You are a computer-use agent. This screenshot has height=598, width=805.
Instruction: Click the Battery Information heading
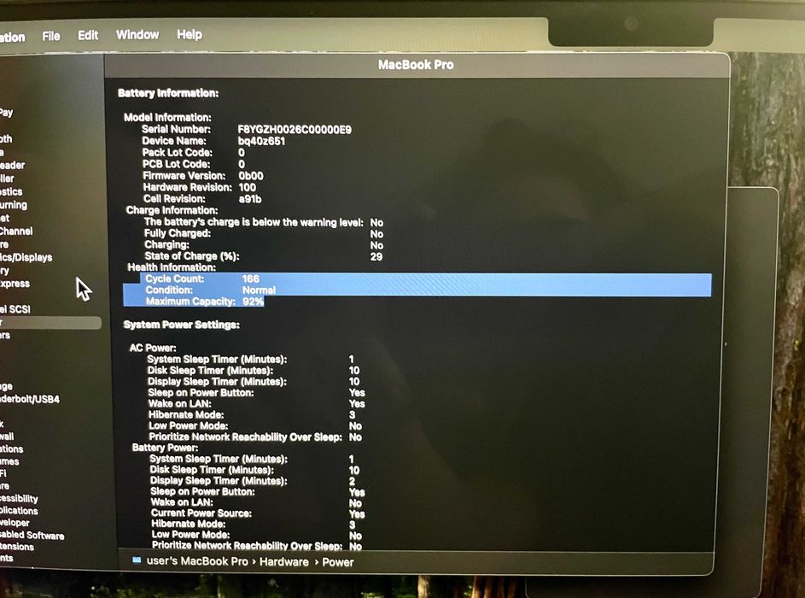pos(168,93)
